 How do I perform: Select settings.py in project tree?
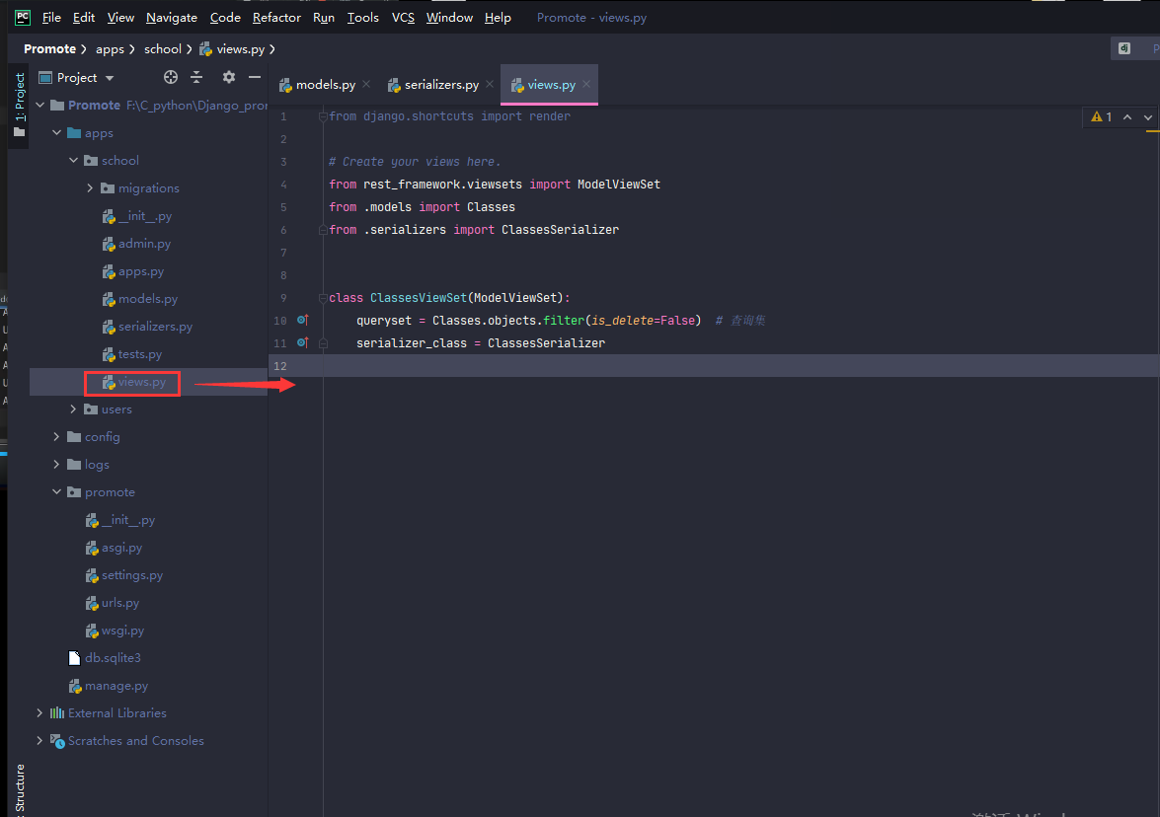coord(123,574)
